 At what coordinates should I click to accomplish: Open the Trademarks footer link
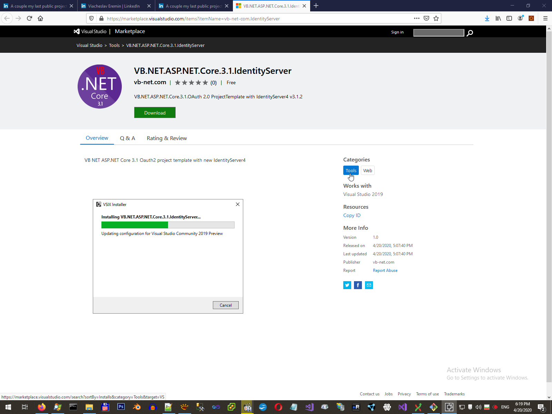pos(454,394)
